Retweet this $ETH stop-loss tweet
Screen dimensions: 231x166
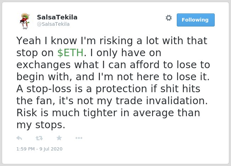(39, 138)
